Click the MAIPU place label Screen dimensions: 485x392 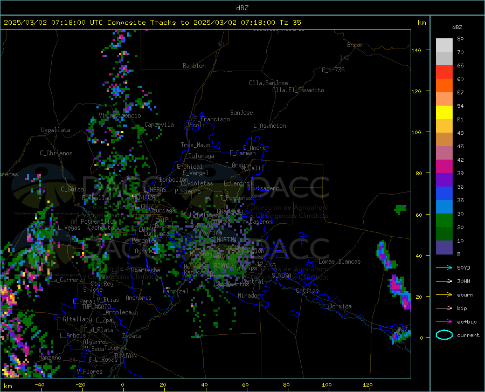163,219
